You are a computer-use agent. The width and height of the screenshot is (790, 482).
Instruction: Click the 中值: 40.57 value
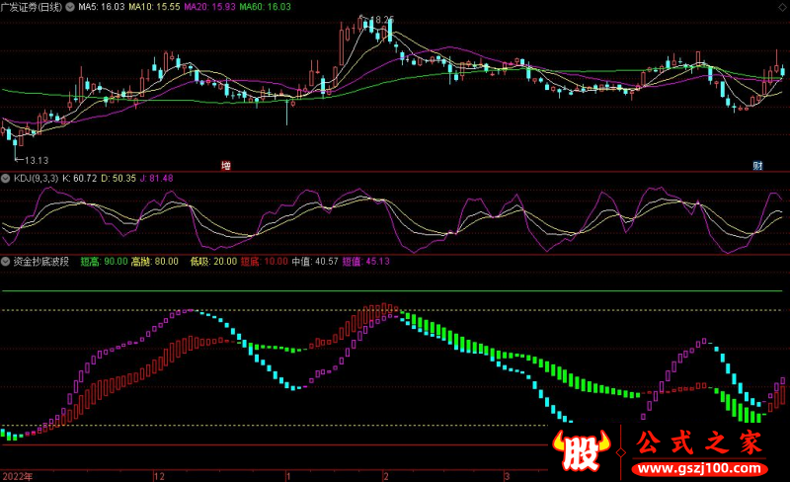coord(315,261)
